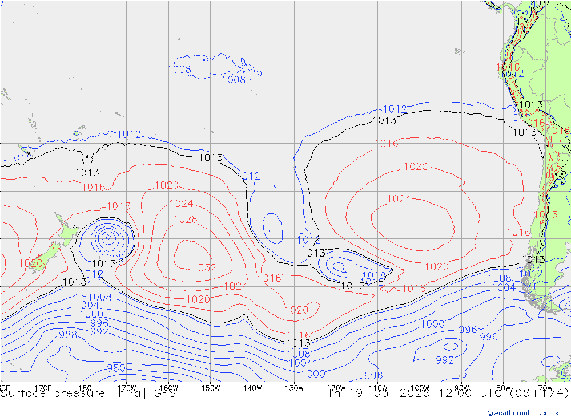
Task: Click the 140W longitude label
Action: coord(252,388)
